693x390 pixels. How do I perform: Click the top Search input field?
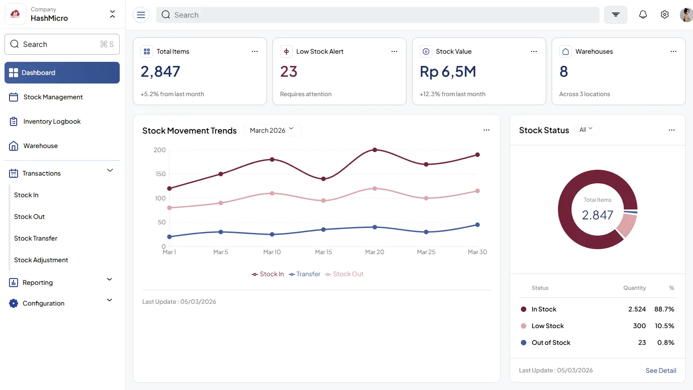377,15
